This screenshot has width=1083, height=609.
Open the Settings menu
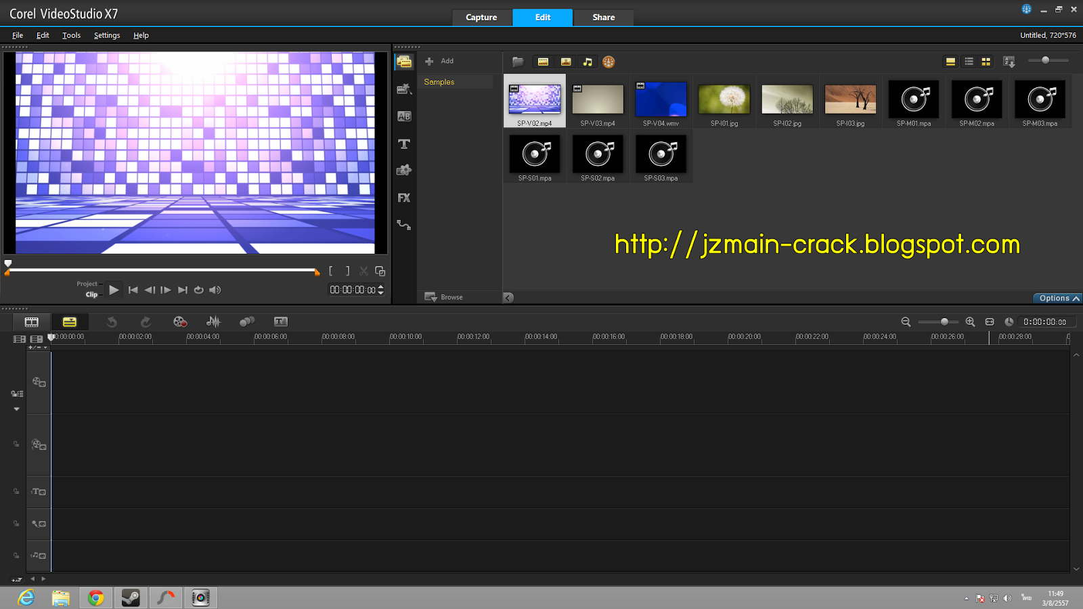pyautogui.click(x=107, y=35)
